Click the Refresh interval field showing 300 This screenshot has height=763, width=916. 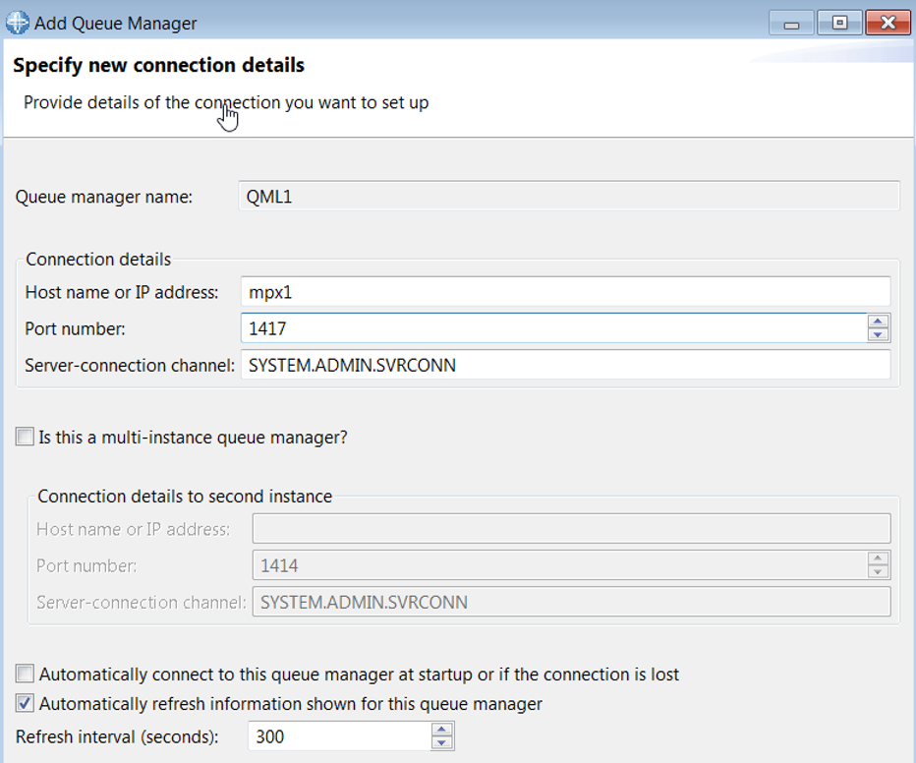point(337,736)
